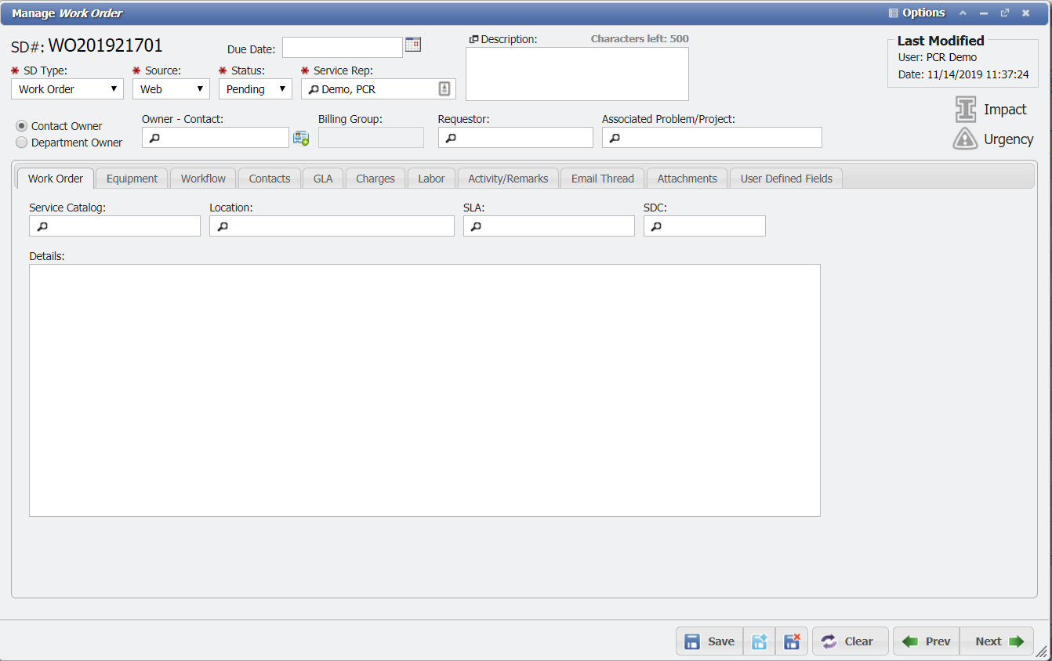Image resolution: width=1052 pixels, height=661 pixels.
Task: Open the Status dropdown showing Pending
Action: (x=282, y=88)
